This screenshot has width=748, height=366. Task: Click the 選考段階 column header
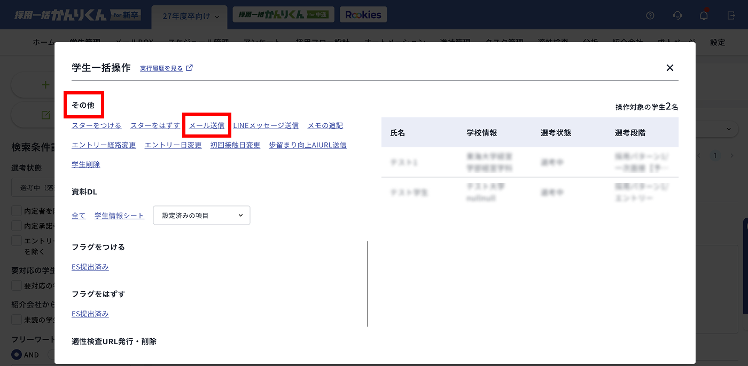630,133
